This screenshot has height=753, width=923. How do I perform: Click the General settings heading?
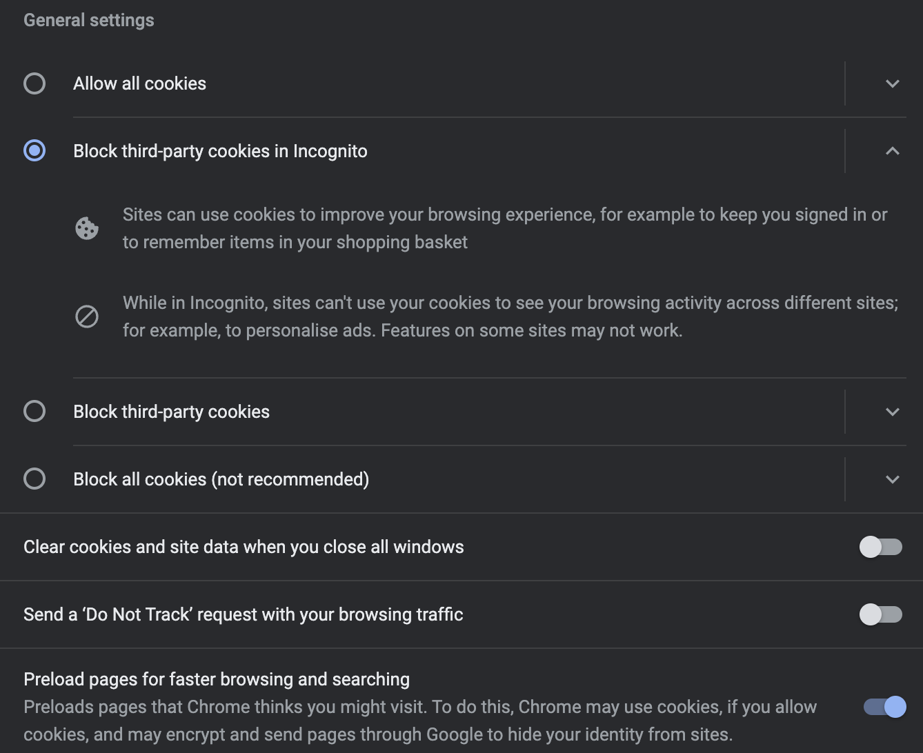(89, 20)
